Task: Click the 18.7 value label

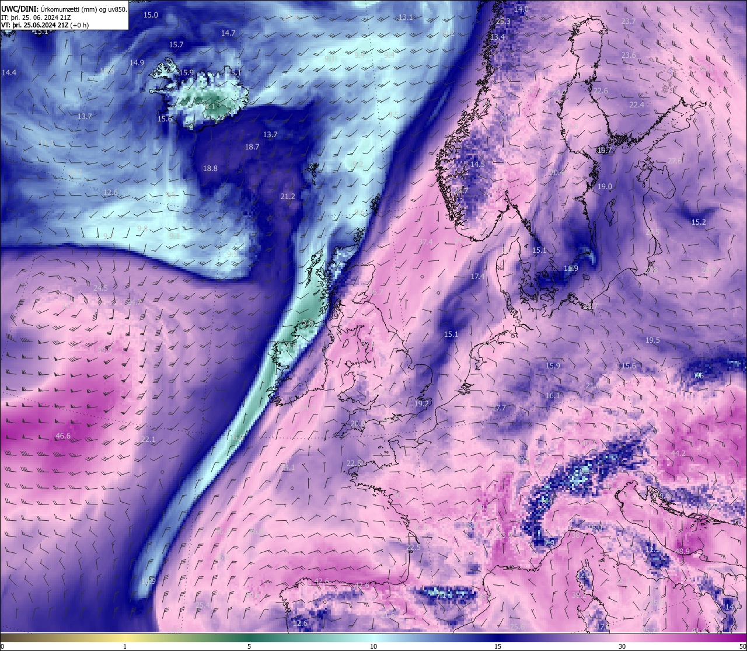Action: [252, 147]
